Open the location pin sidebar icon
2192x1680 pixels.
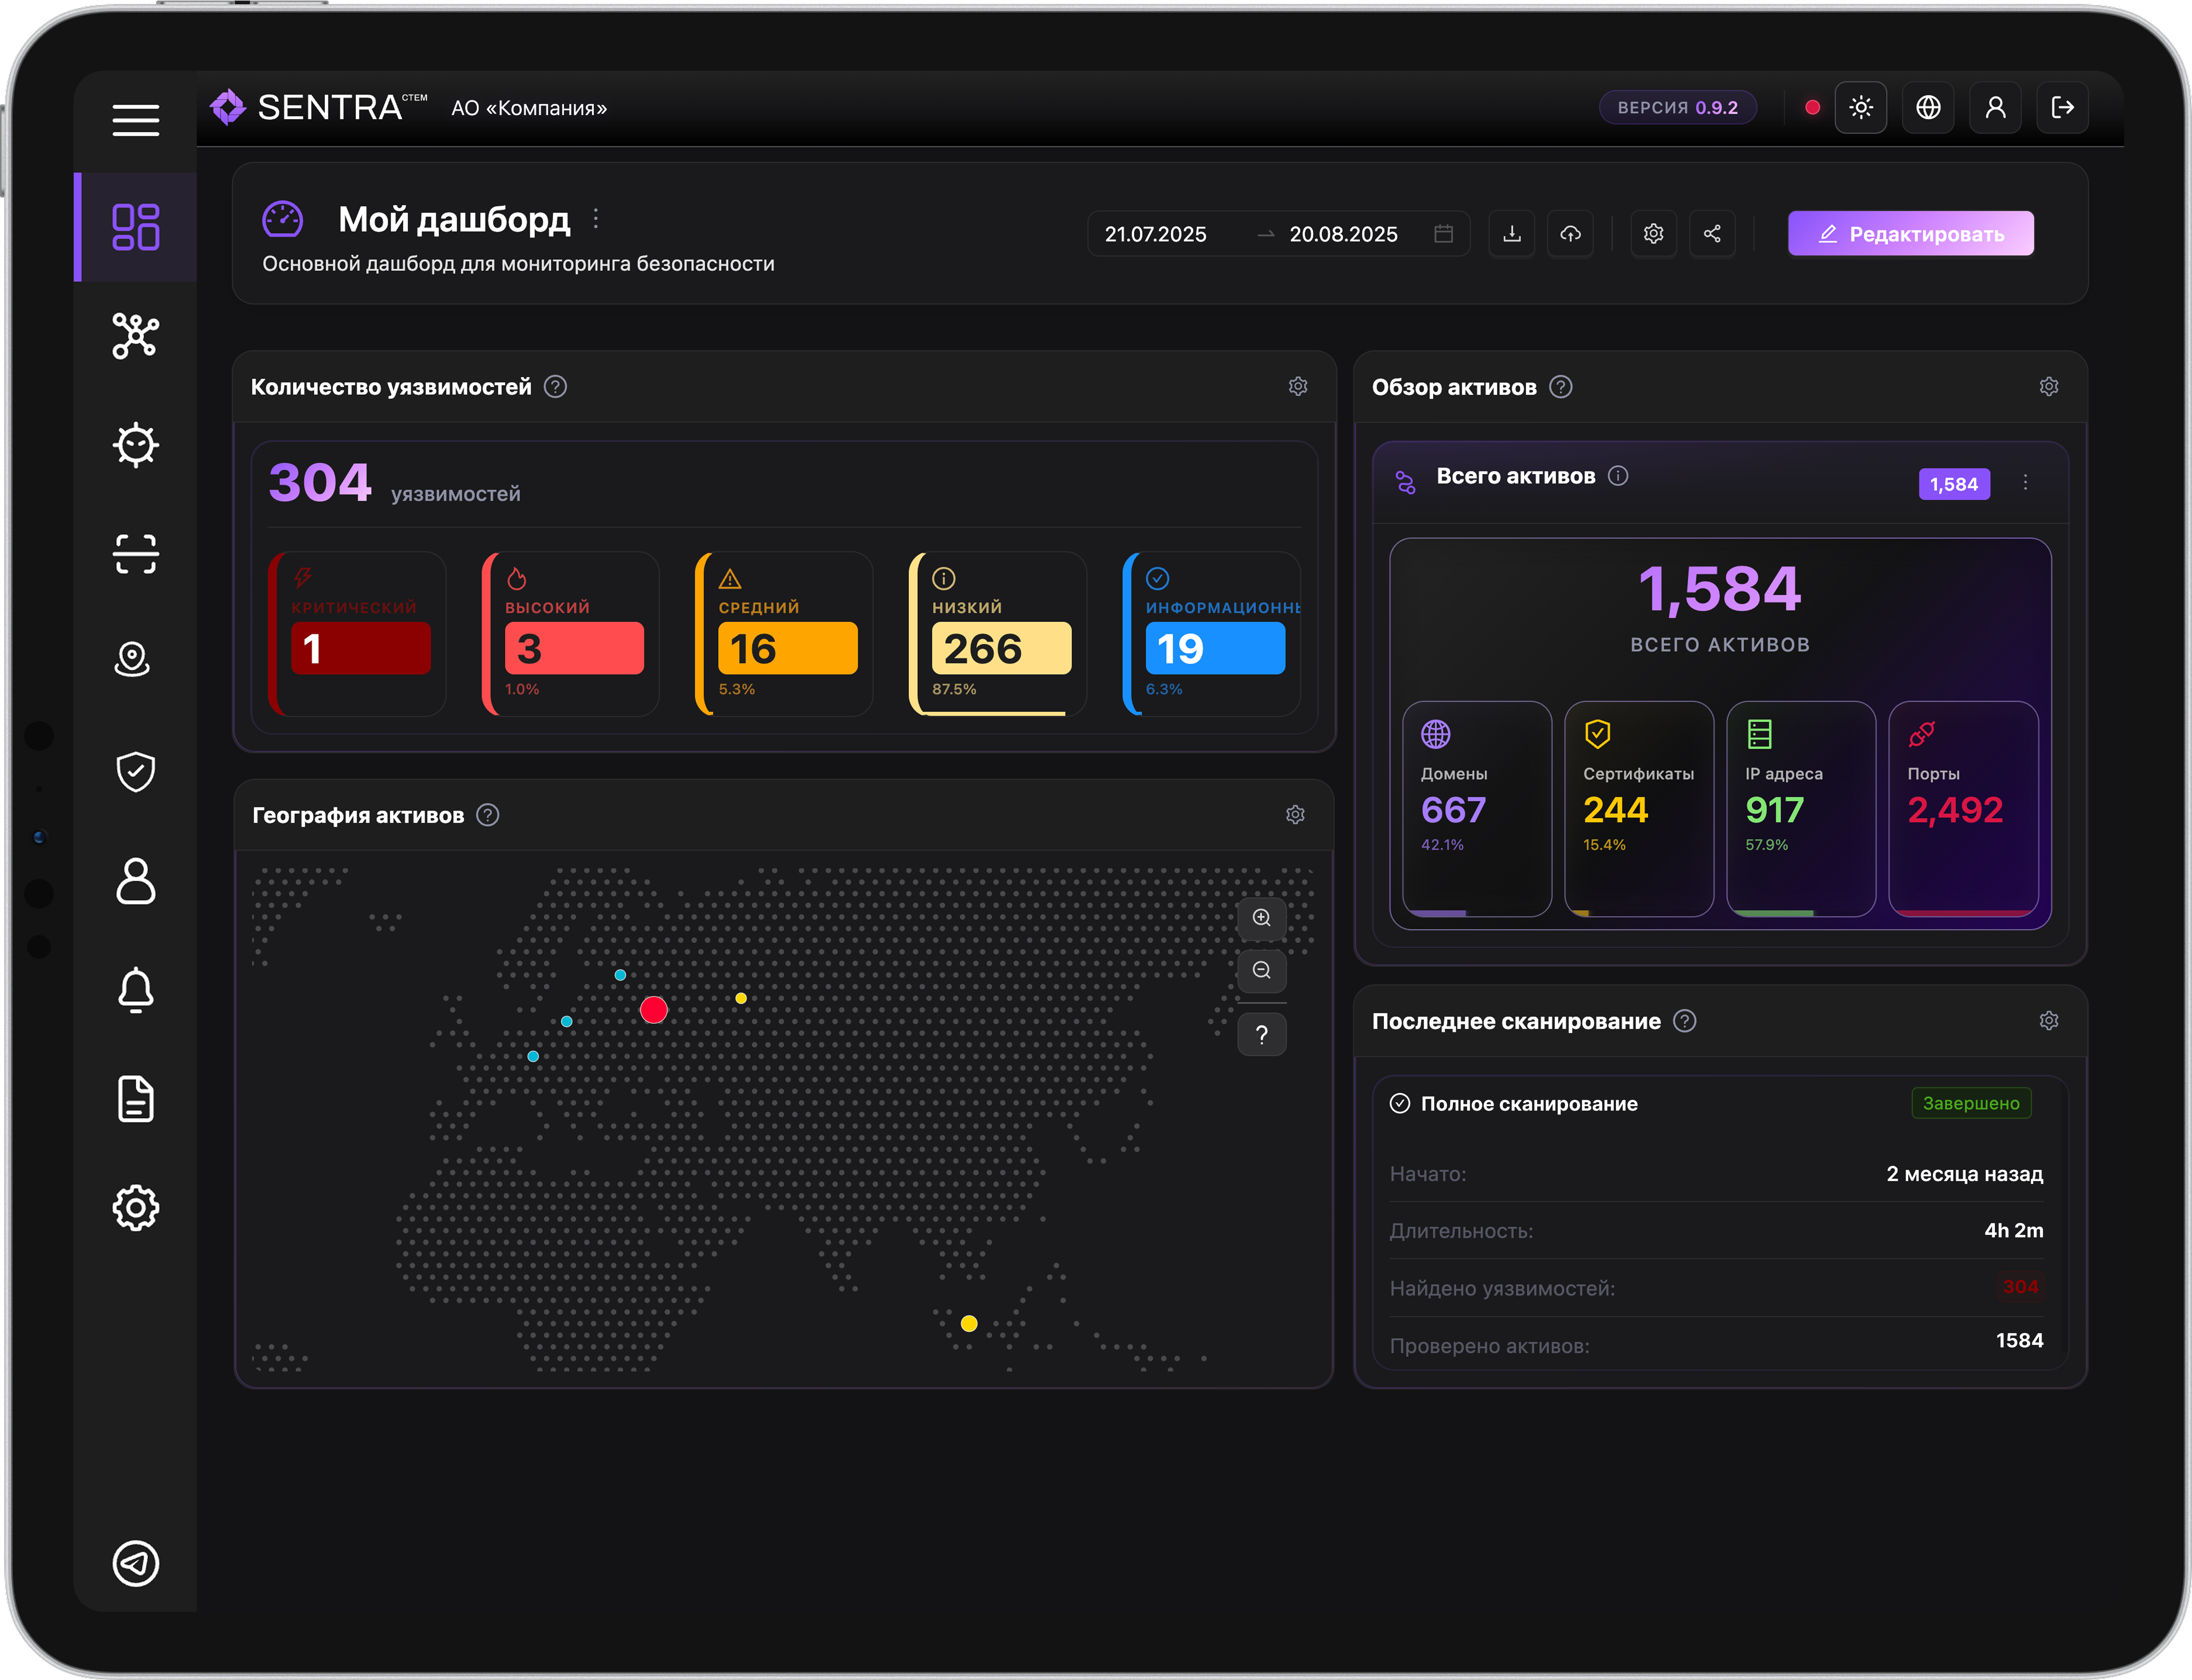(132, 660)
